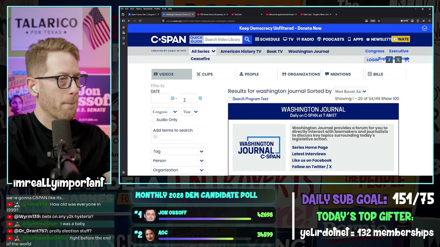Switch to the Open Forum browser tab
The width and height of the screenshot is (440, 247).
[143, 14]
